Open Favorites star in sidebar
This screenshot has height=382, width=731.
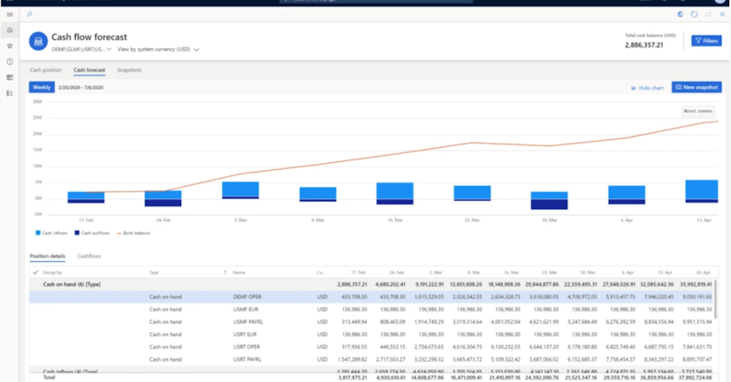10,46
